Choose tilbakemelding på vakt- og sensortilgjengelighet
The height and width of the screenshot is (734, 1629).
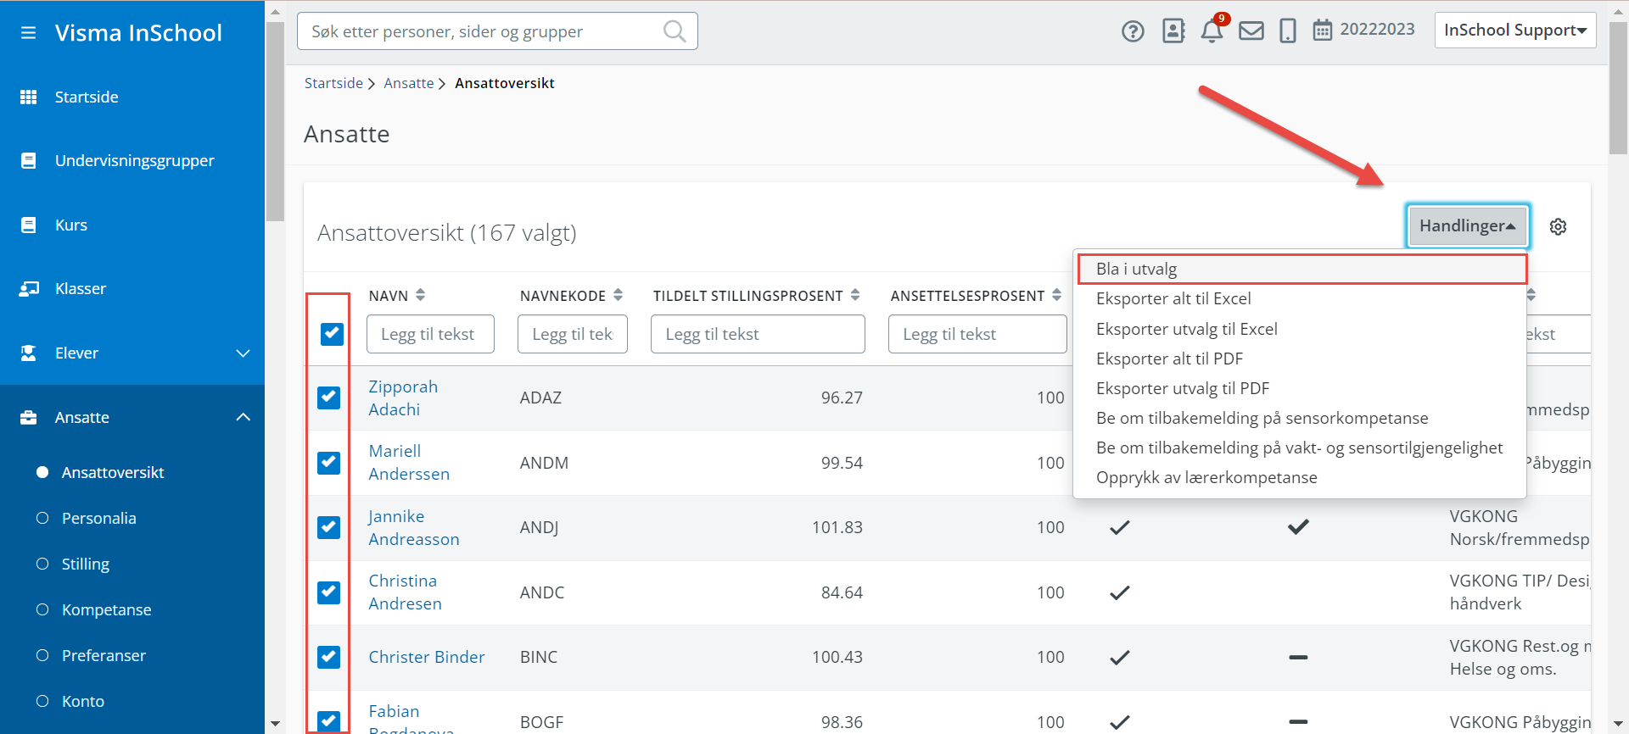click(x=1299, y=448)
